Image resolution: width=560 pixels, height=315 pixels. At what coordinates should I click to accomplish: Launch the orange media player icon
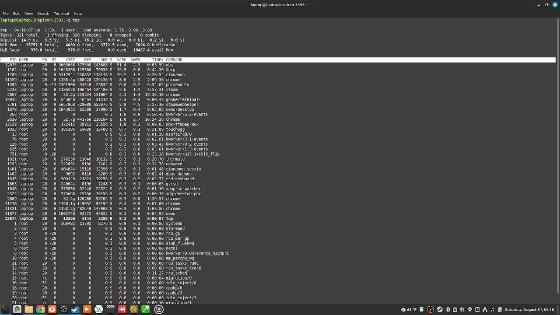point(87,309)
